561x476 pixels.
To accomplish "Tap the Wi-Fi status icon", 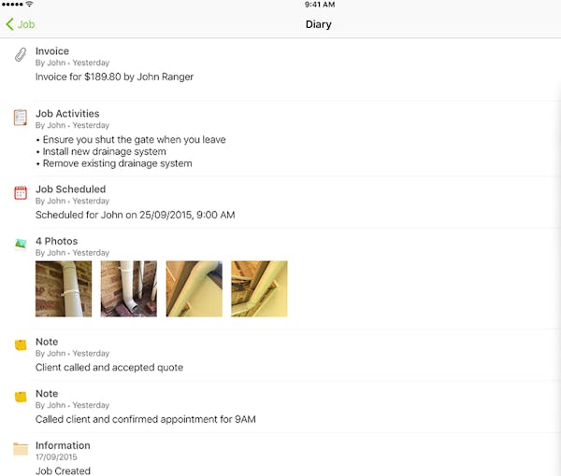I will pos(29,4).
